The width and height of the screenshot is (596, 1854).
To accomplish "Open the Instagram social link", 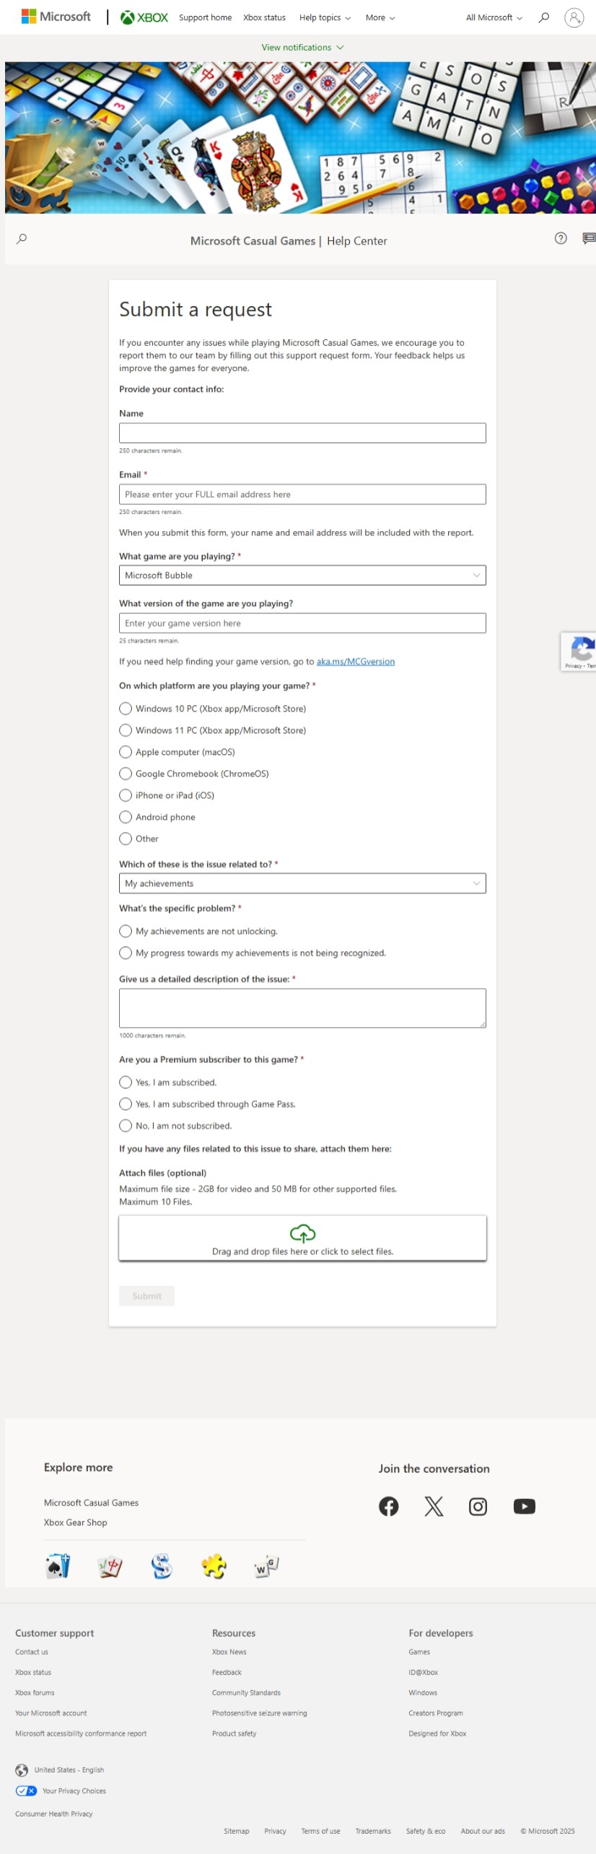I will (478, 1506).
